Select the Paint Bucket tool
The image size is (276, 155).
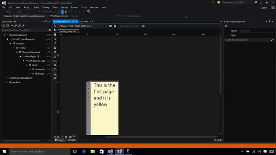click(x=55, y=48)
